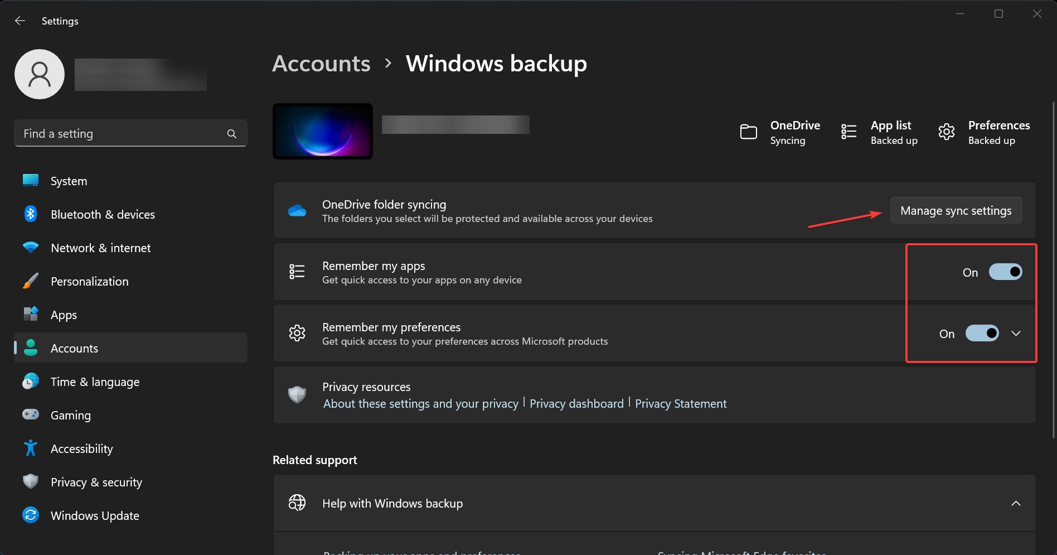Image resolution: width=1057 pixels, height=555 pixels.
Task: Open the System settings category
Action: point(130,181)
